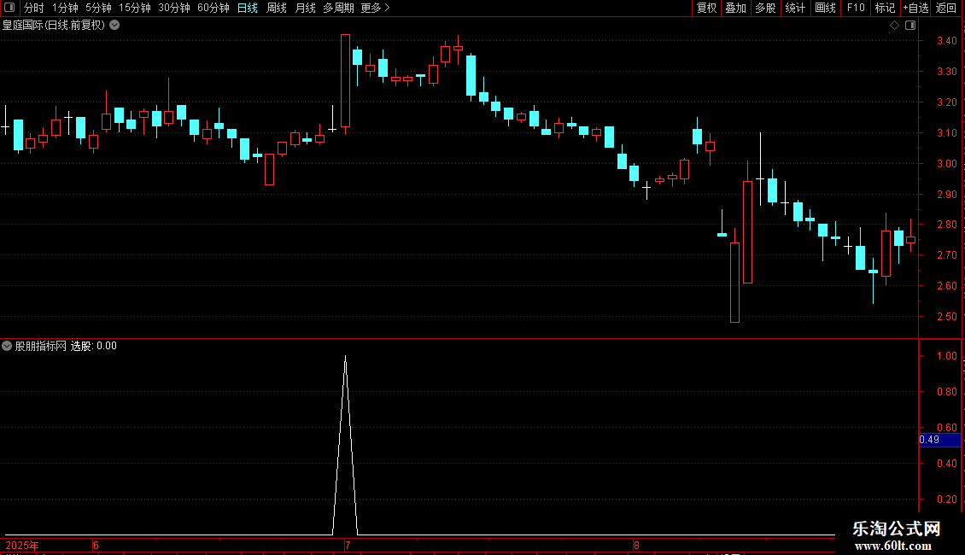Click the 返回 back button
Image resolution: width=965 pixels, height=555 pixels.
(x=946, y=8)
